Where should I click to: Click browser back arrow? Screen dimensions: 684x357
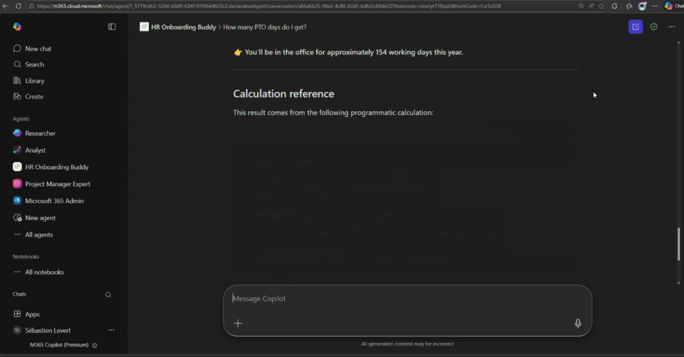(5, 6)
